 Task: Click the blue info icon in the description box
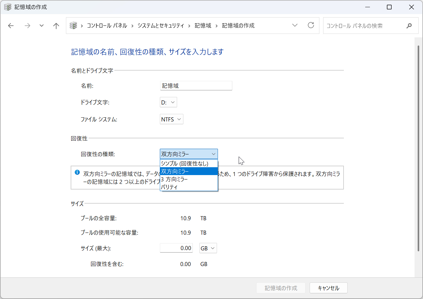[77, 172]
